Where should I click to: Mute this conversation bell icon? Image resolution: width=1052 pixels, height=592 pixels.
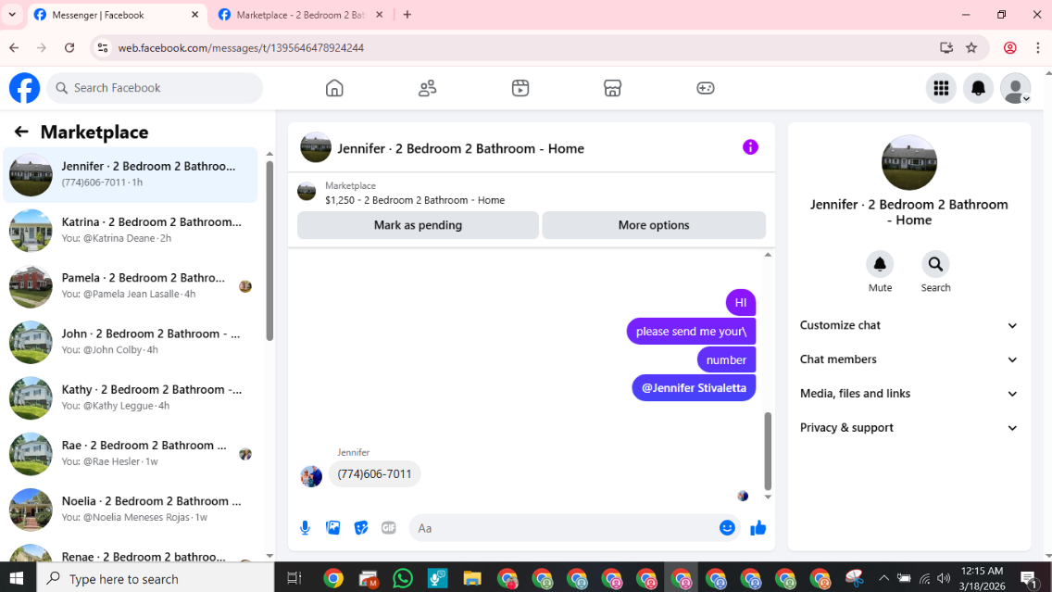click(x=880, y=264)
